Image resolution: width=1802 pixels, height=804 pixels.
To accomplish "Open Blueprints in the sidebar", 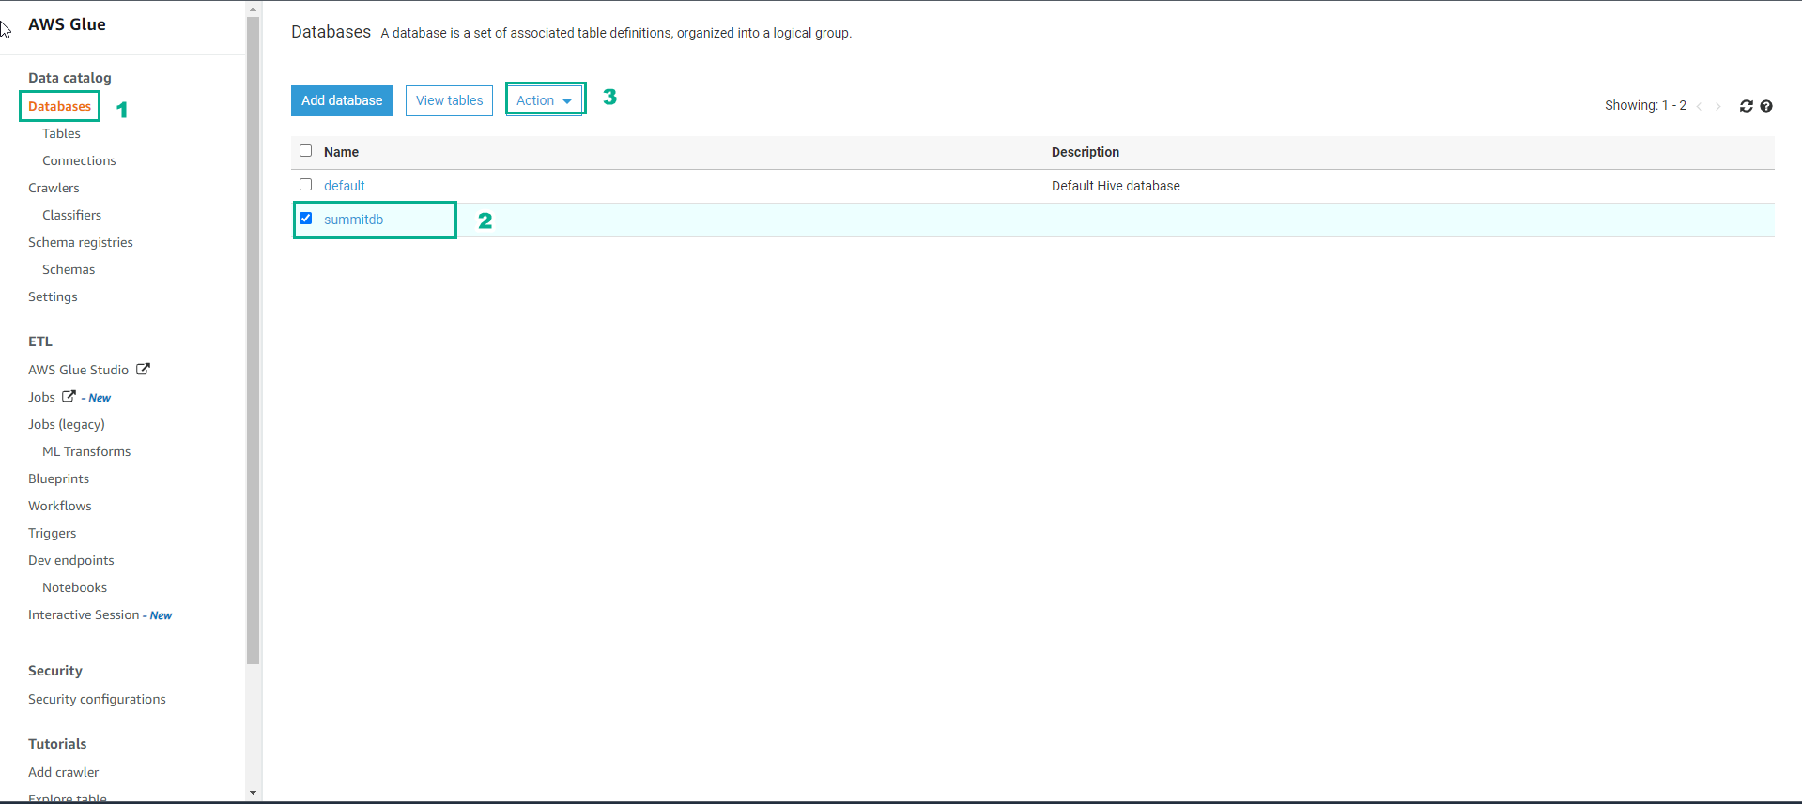I will [58, 478].
